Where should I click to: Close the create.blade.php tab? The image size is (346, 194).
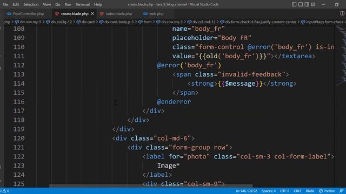click(92, 13)
